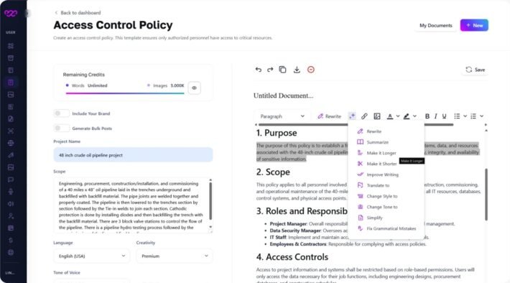Click the '2. Scope' heading in the editor
Image resolution: width=510 pixels, height=283 pixels.
[x=273, y=172]
